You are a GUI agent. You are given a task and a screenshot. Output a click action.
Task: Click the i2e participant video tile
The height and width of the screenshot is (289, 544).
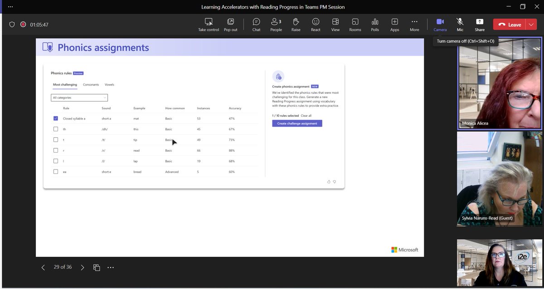point(500,263)
